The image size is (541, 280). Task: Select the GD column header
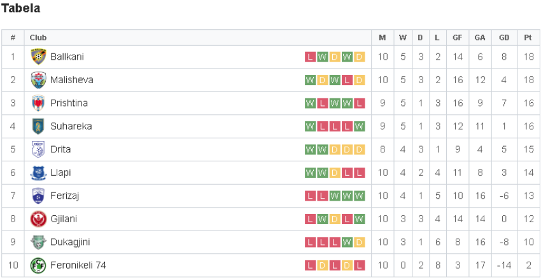[x=504, y=37]
